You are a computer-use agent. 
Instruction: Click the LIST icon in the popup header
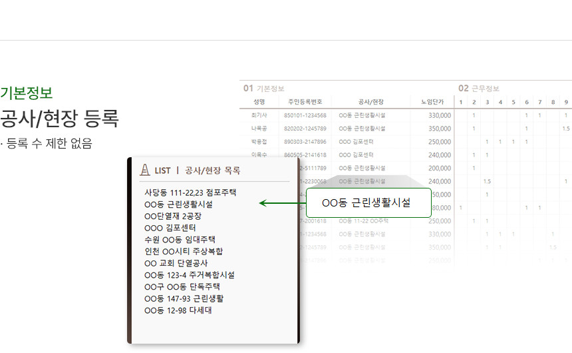click(x=144, y=170)
